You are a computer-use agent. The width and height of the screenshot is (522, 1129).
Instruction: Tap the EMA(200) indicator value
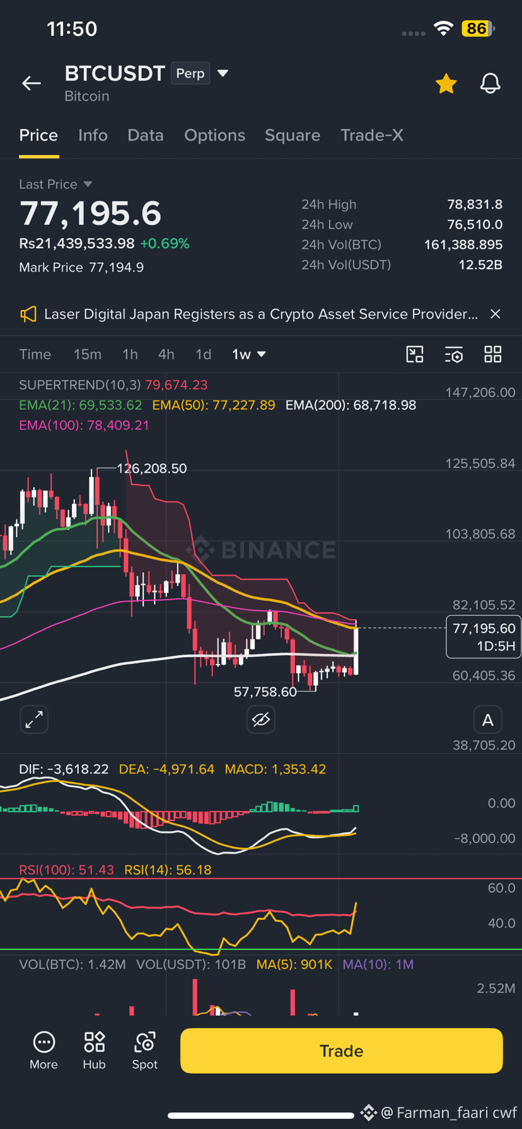351,405
